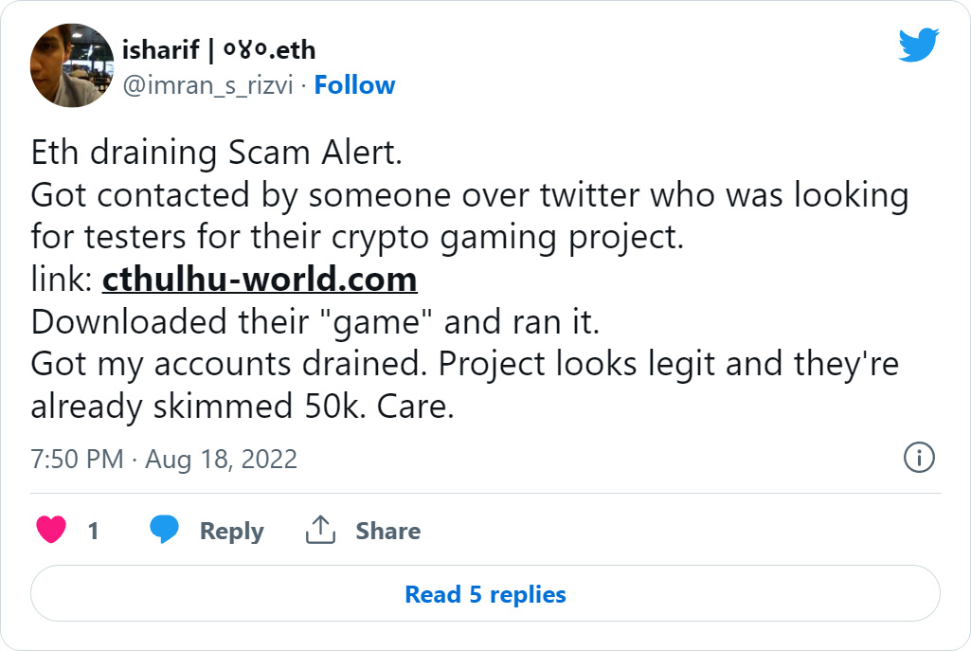Screen dimensions: 971x651
Task: Click the Share text label
Action: point(387,532)
